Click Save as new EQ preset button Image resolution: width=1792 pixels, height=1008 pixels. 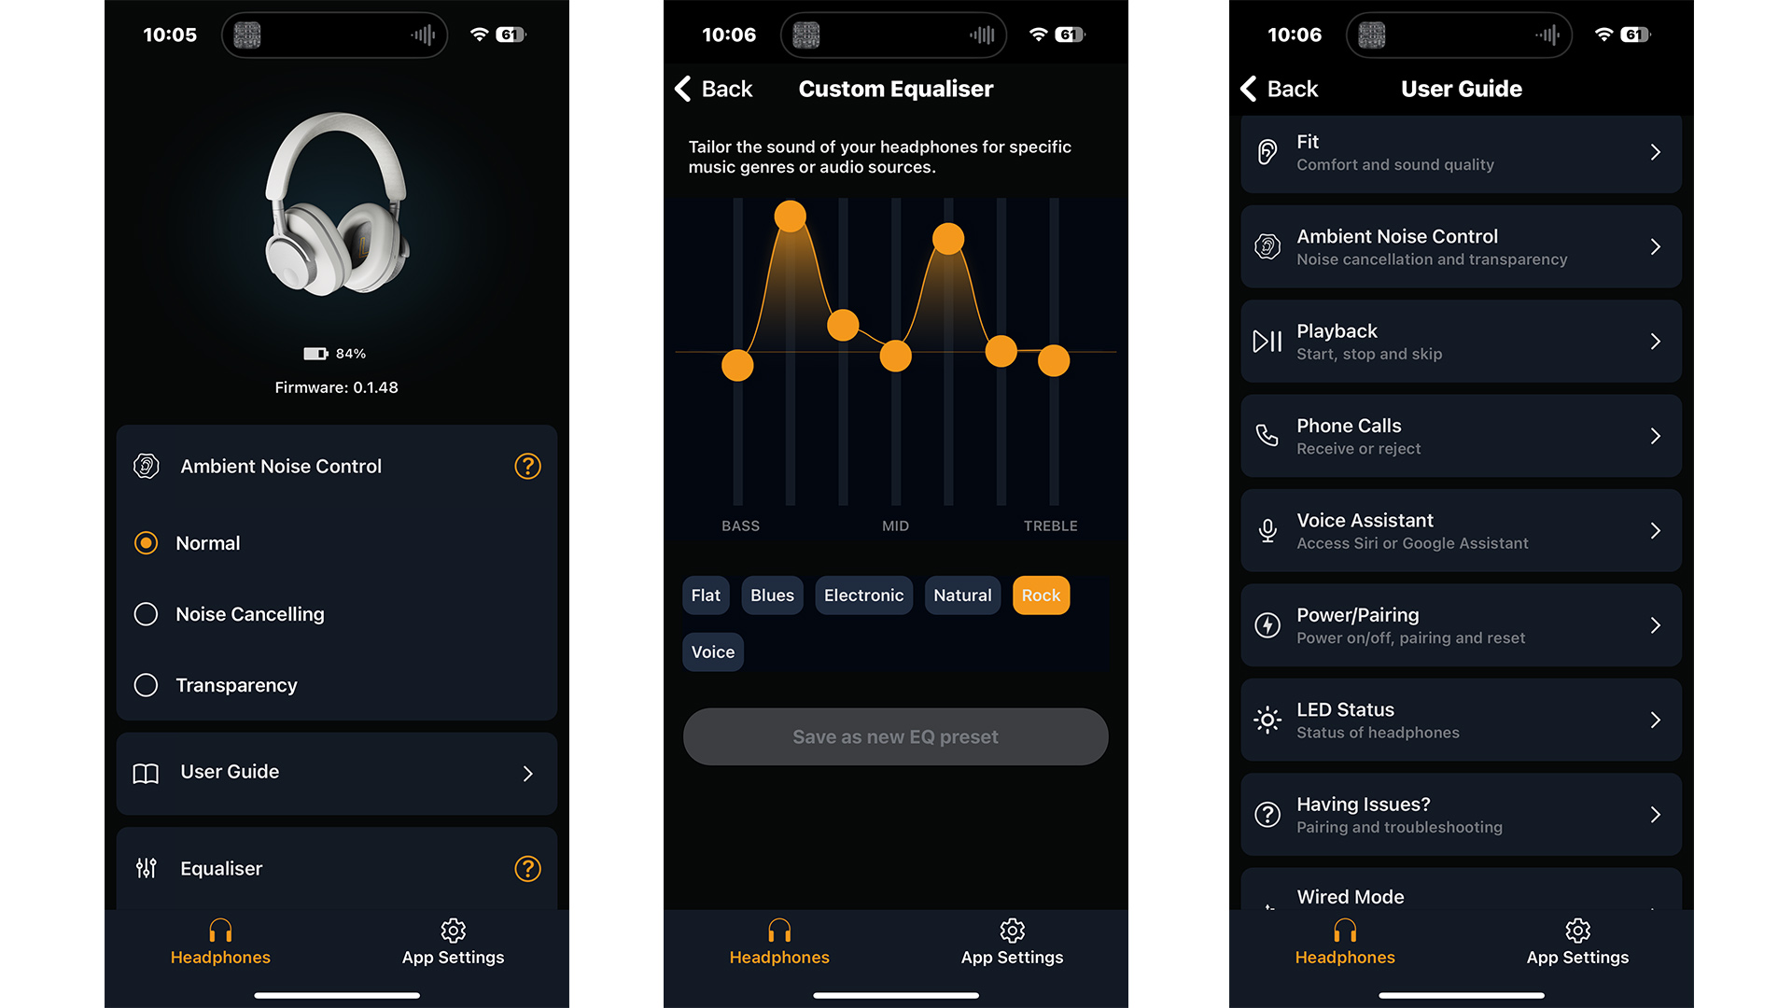pos(895,736)
